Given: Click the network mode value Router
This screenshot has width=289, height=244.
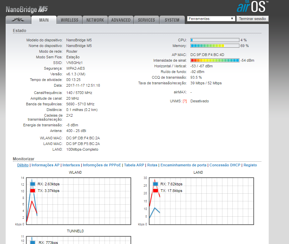Looking at the screenshot, I should click(x=72, y=51).
